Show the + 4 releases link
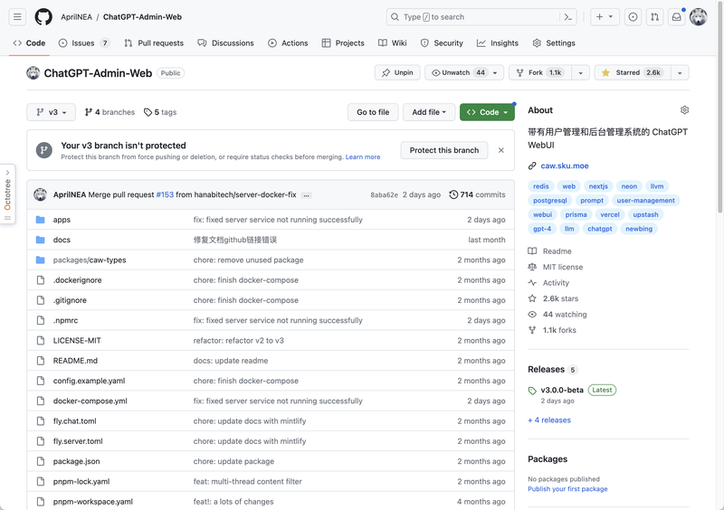This screenshot has height=510, width=724. click(549, 420)
